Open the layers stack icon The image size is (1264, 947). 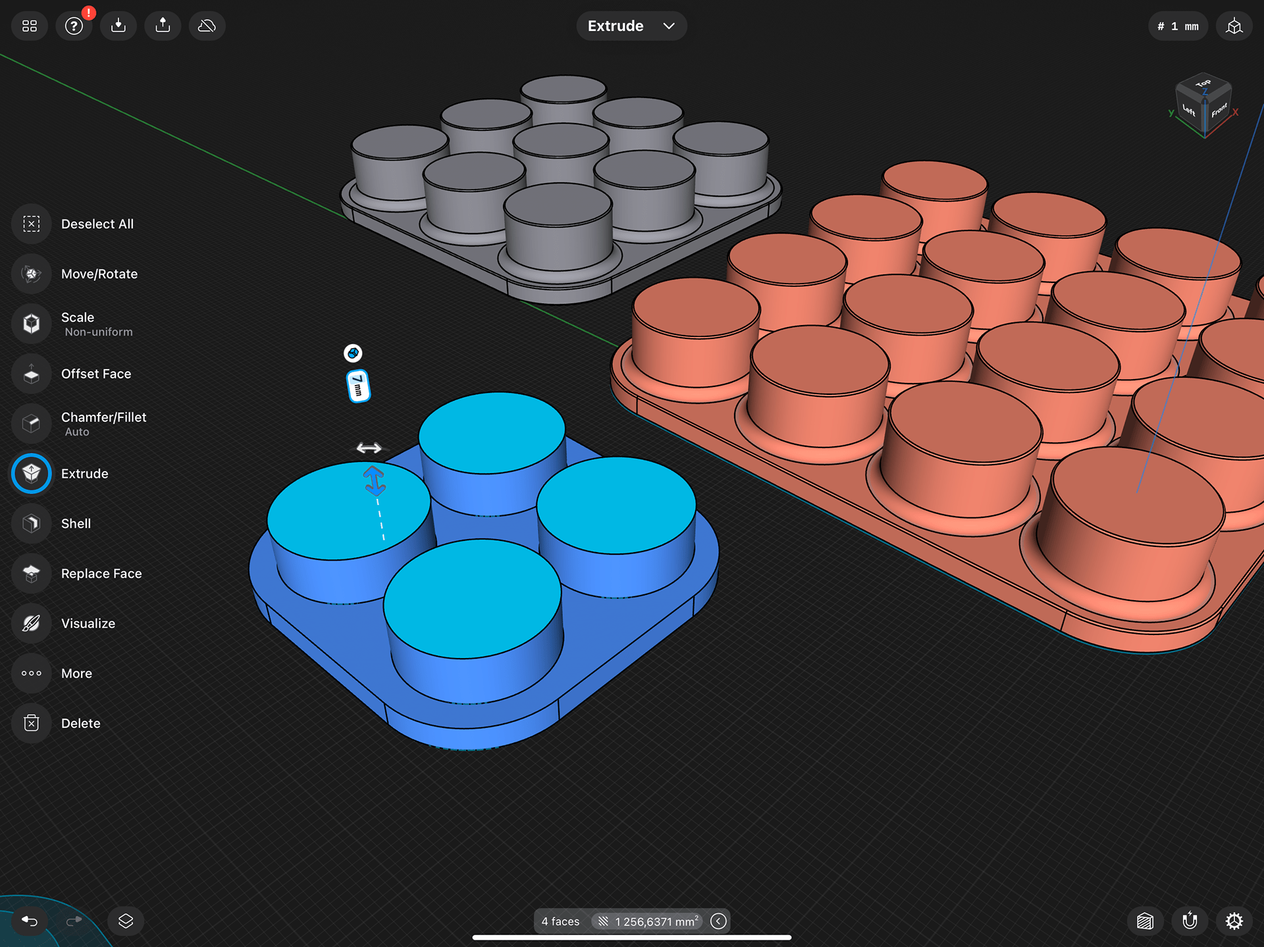[126, 921]
